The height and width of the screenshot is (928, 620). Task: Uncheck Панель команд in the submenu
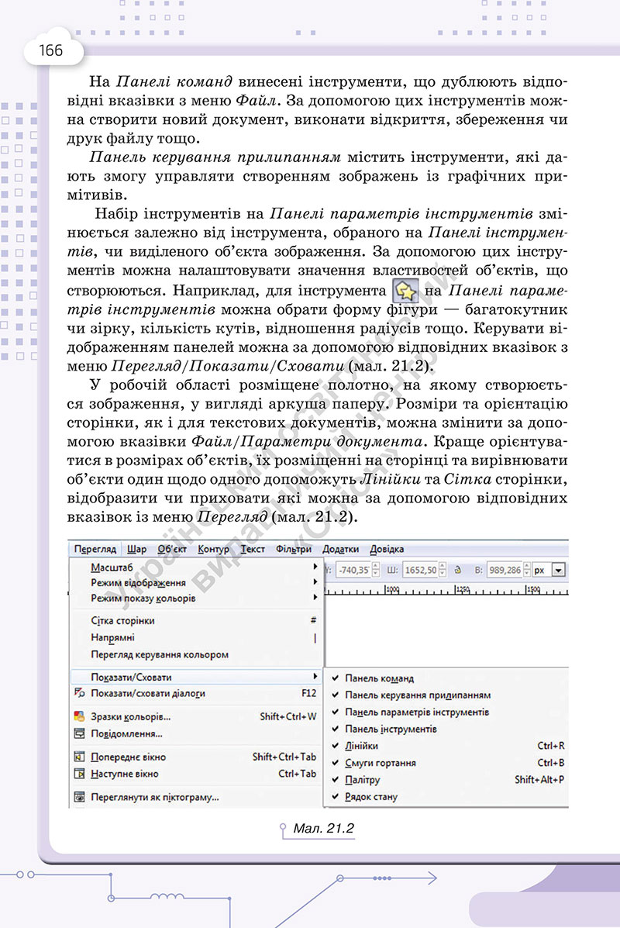tap(336, 678)
